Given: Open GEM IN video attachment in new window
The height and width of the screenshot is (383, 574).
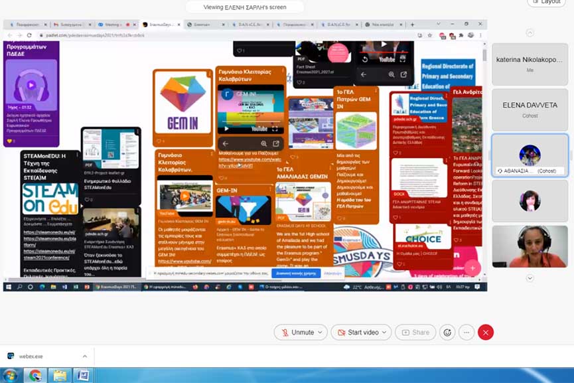Looking at the screenshot, I should coord(276,144).
